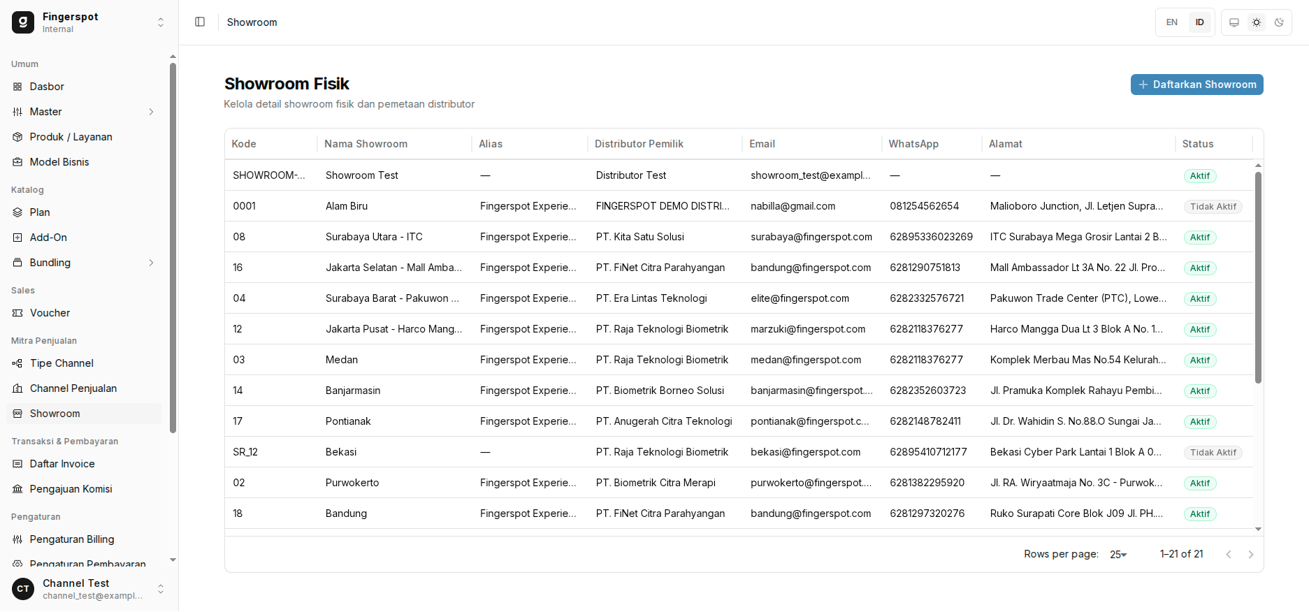
Task: Expand the Master submenu
Action: click(84, 112)
